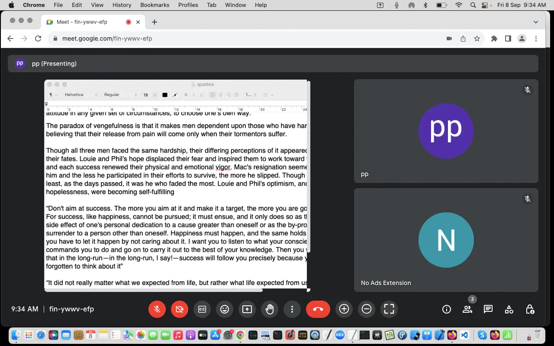Open the Bookmarks menu

(155, 5)
